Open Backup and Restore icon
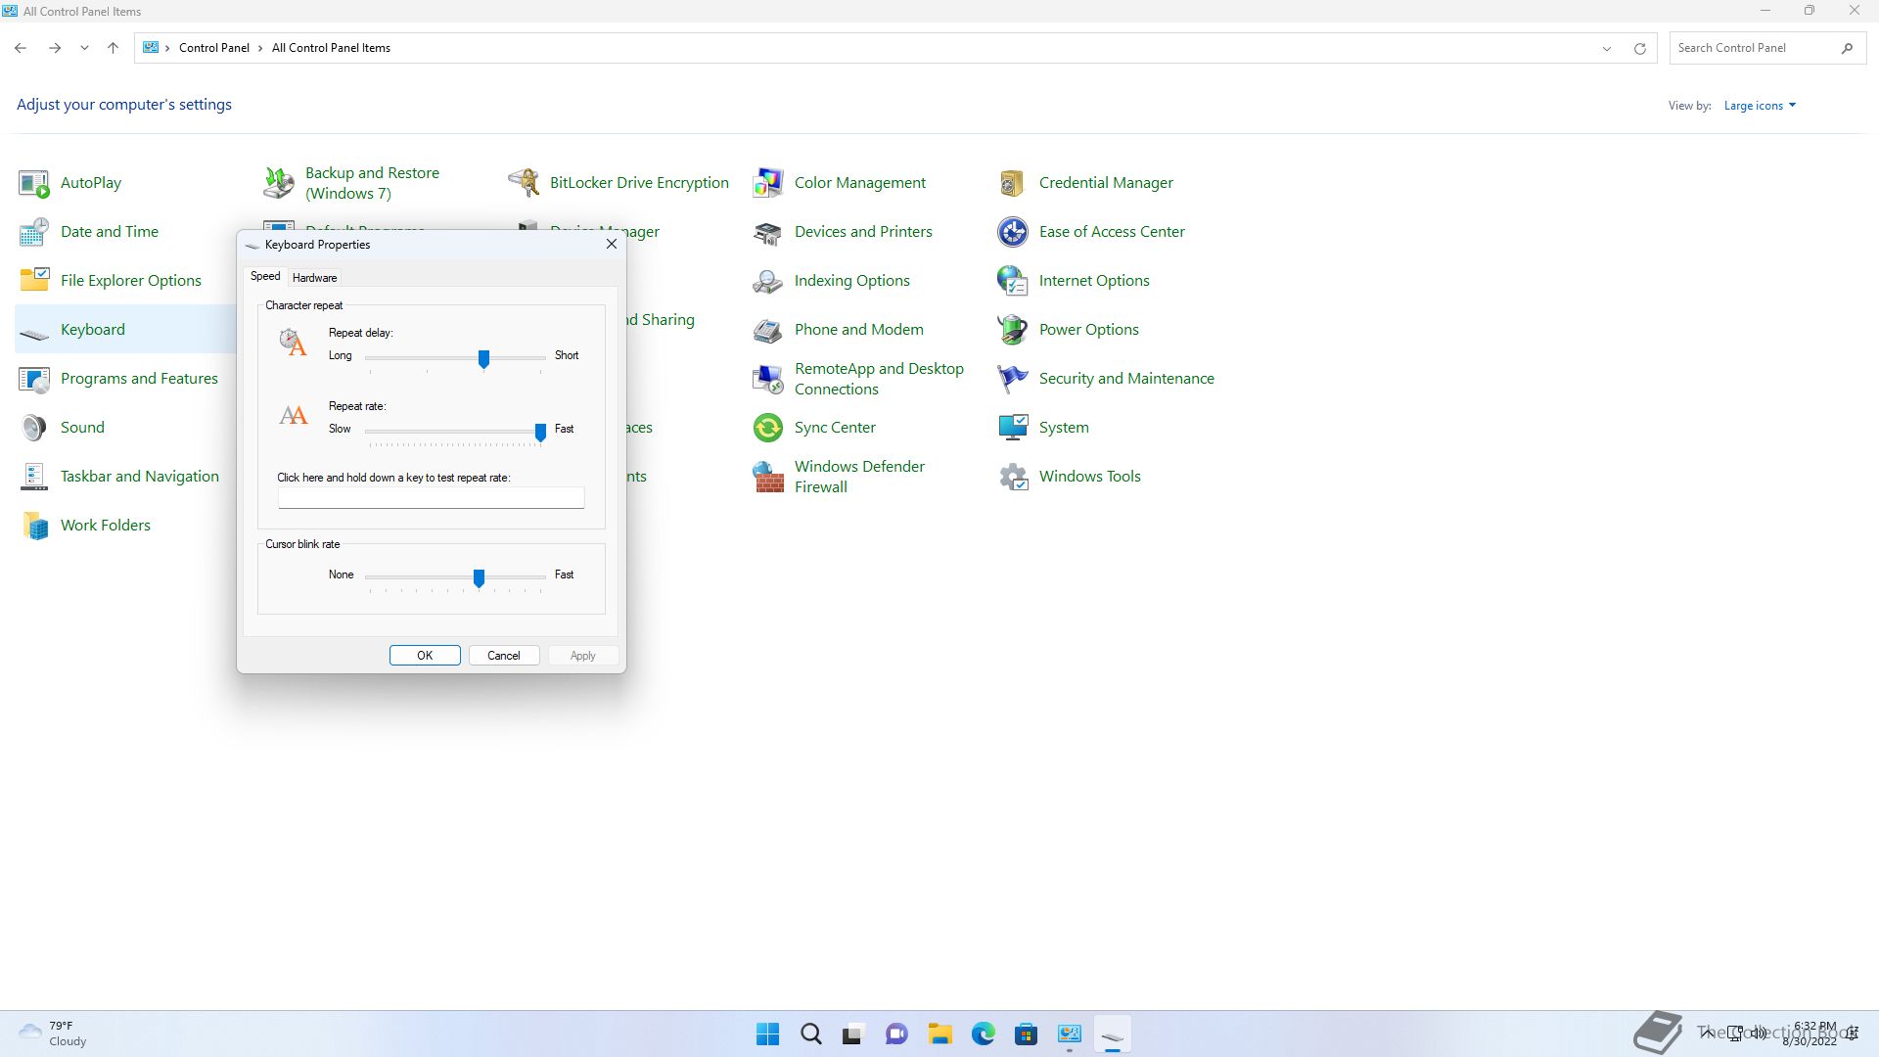Image resolution: width=1879 pixels, height=1057 pixels. click(x=279, y=183)
